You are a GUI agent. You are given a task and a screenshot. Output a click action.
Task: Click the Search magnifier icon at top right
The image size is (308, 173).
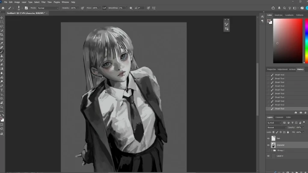(284, 8)
